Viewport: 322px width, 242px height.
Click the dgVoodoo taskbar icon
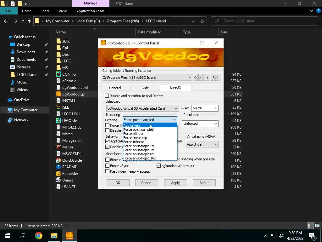coord(69,236)
